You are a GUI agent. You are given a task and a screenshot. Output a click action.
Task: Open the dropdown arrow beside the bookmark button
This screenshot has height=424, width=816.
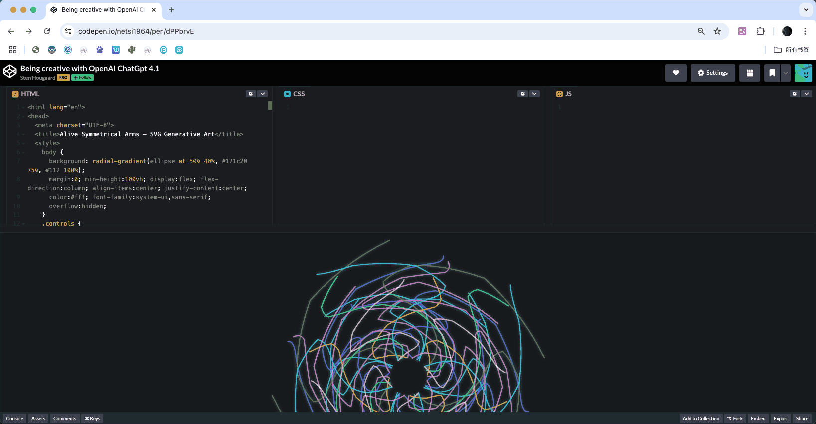click(786, 73)
